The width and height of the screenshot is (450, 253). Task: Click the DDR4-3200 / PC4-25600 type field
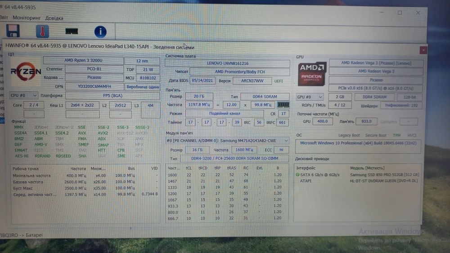[234, 158]
